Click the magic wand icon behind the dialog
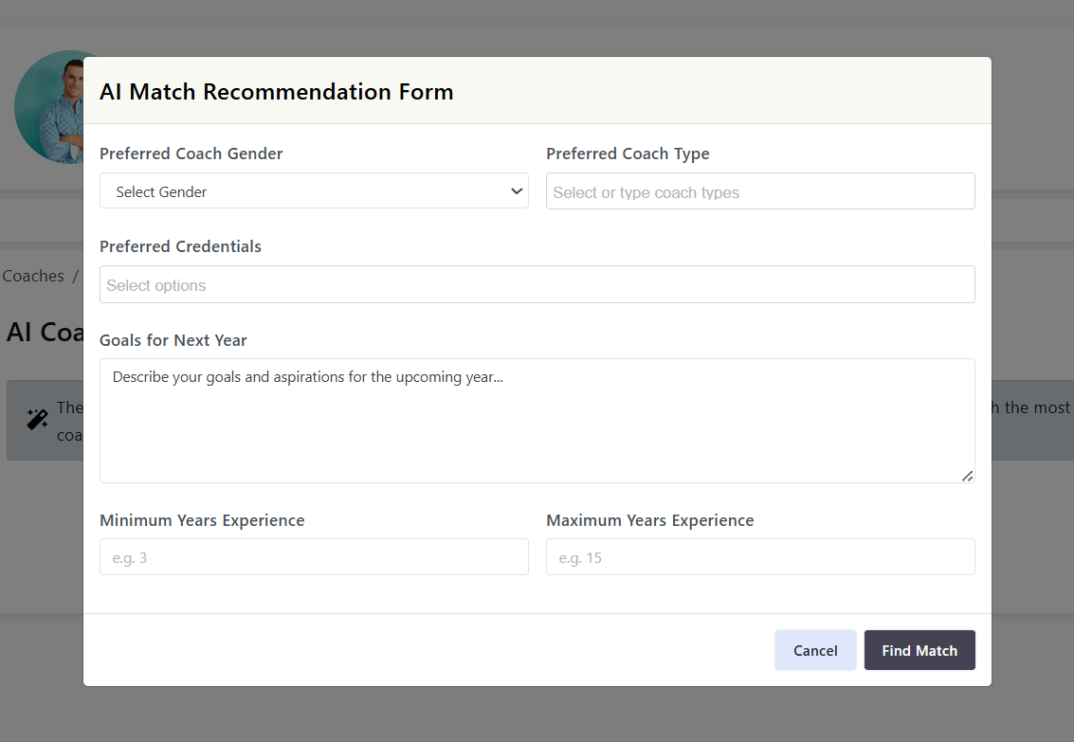 [38, 420]
